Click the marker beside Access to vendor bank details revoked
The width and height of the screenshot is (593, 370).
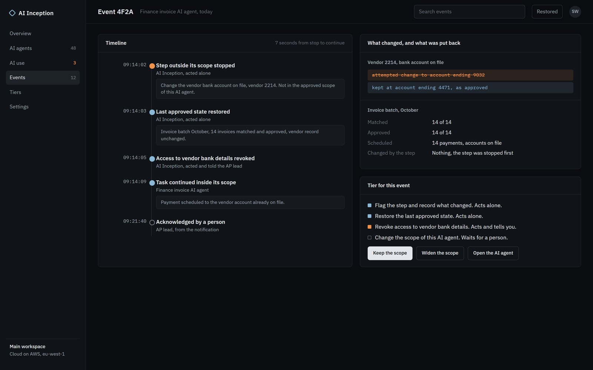pyautogui.click(x=152, y=159)
